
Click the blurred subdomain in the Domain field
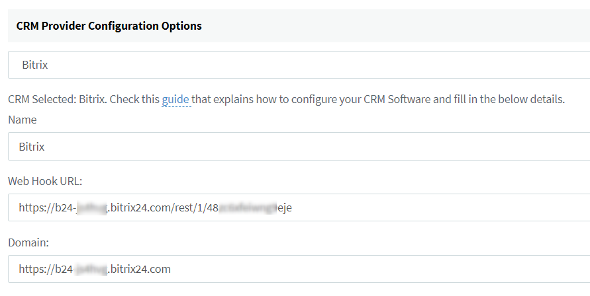[x=90, y=269]
